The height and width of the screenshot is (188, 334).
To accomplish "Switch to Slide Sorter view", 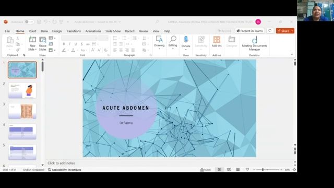I will coord(229,170).
